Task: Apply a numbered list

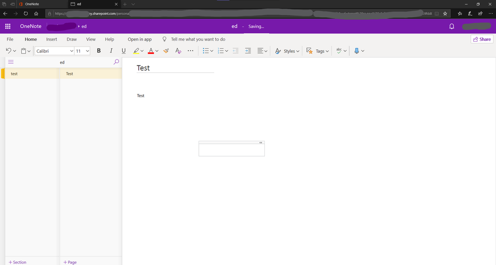Action: [221, 51]
